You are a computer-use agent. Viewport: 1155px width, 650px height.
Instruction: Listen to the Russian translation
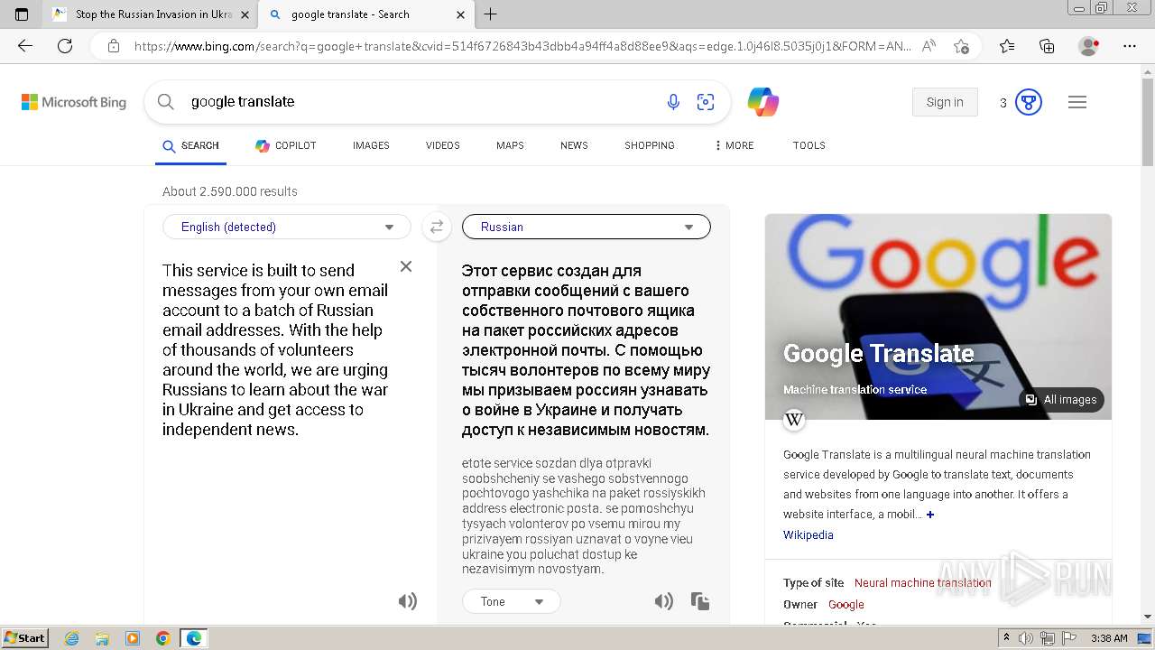(664, 601)
